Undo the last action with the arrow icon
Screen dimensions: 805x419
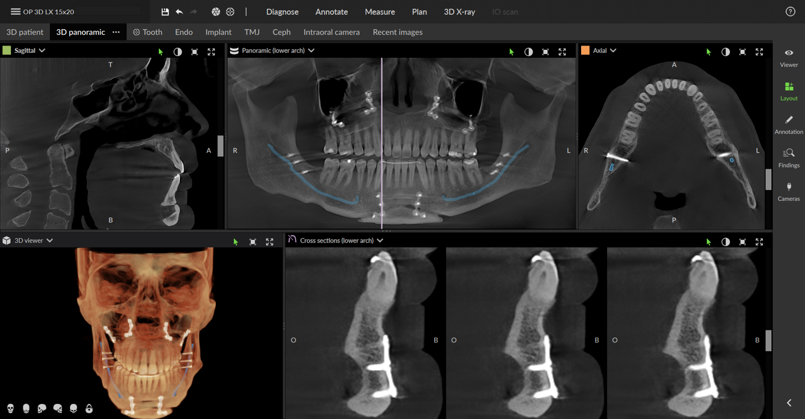point(180,12)
